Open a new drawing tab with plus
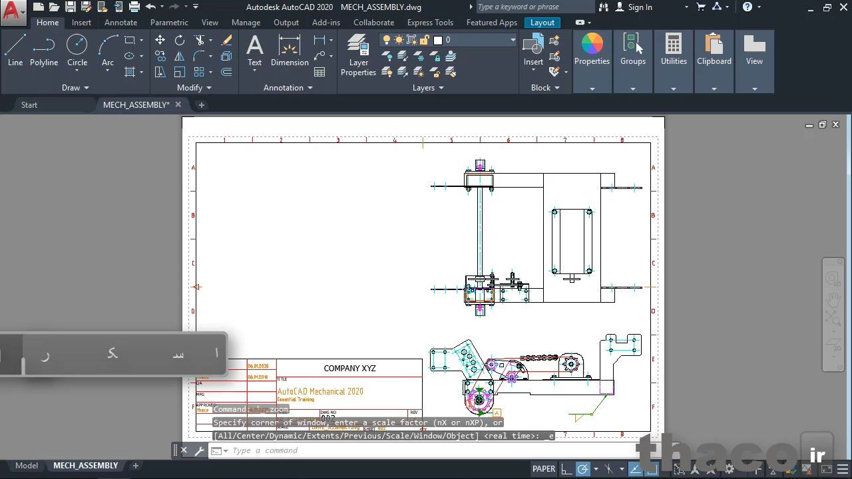Image resolution: width=852 pixels, height=479 pixels. point(201,105)
